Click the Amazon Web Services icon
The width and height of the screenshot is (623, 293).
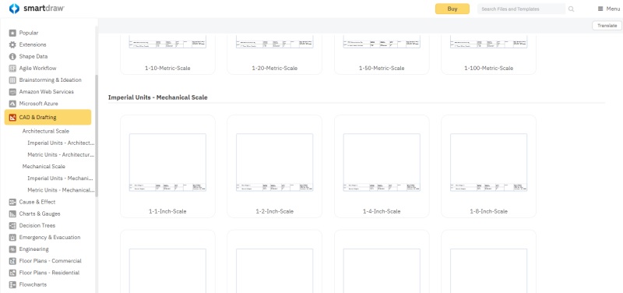click(12, 92)
